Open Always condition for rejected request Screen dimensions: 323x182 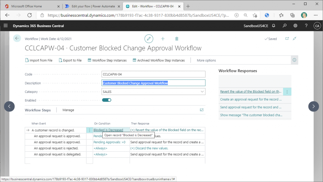[x=101, y=148]
